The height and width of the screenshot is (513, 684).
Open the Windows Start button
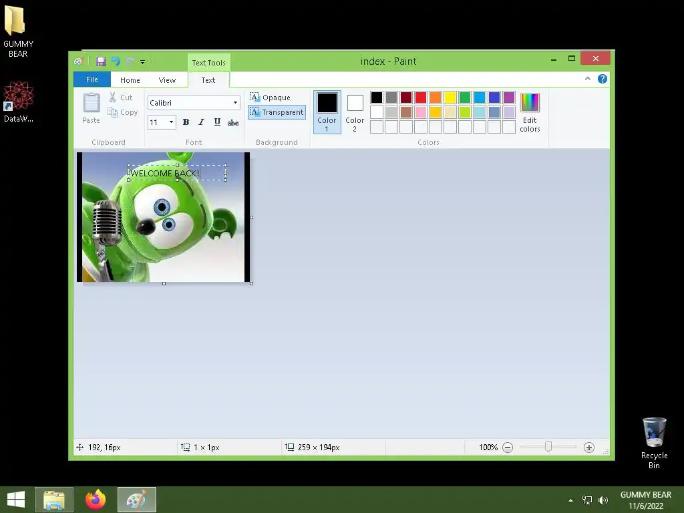pos(16,500)
